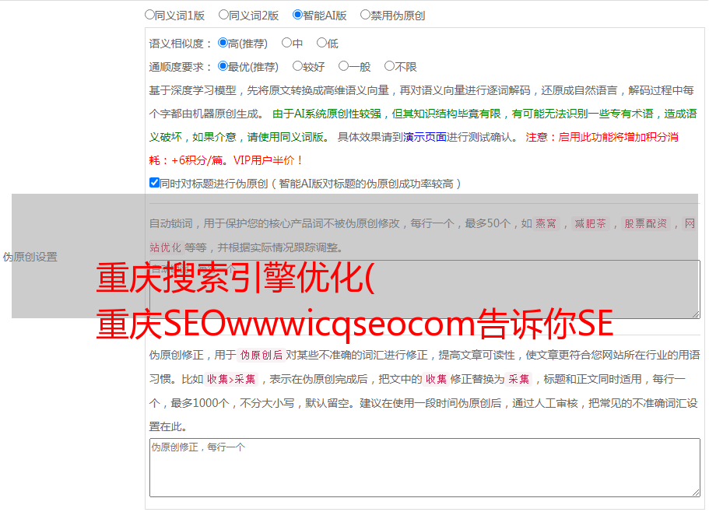Image resolution: width=709 pixels, height=512 pixels.
Task: Click the 伪原创设置 label on the left
Action: [30, 257]
